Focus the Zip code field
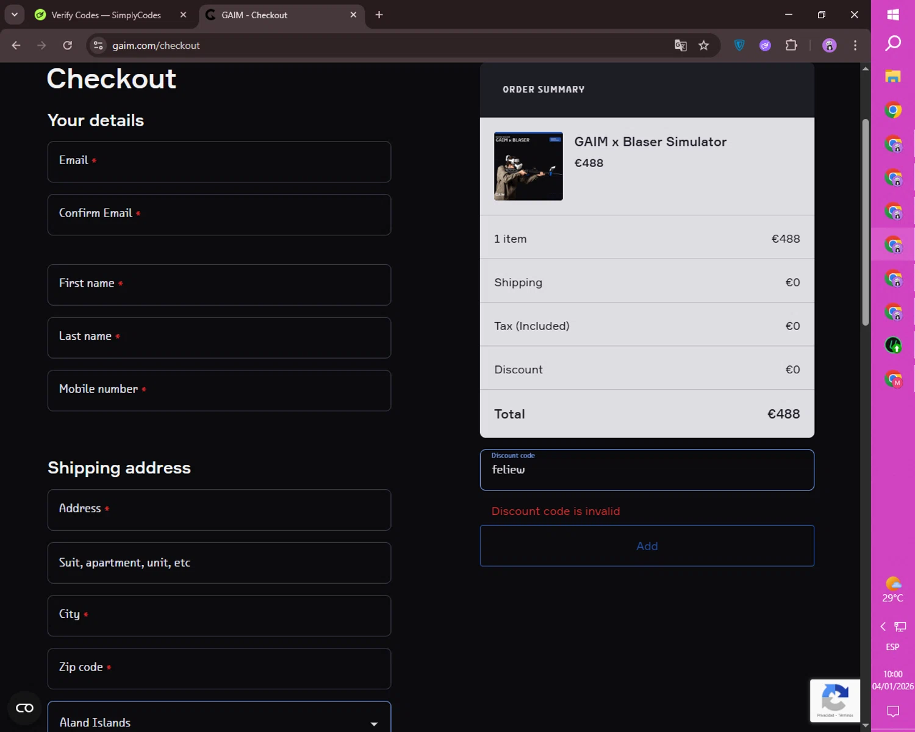Screen dimensions: 915x732 (219, 669)
